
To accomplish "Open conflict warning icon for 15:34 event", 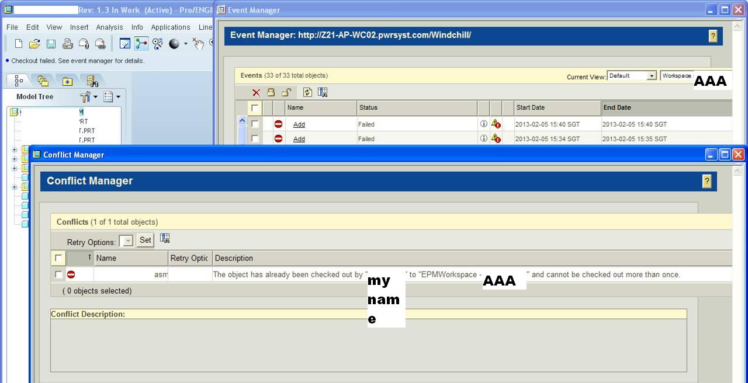I will [x=496, y=138].
